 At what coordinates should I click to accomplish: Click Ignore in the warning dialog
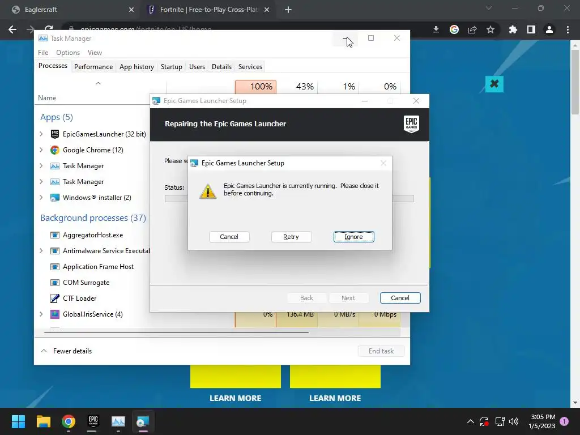(x=353, y=237)
